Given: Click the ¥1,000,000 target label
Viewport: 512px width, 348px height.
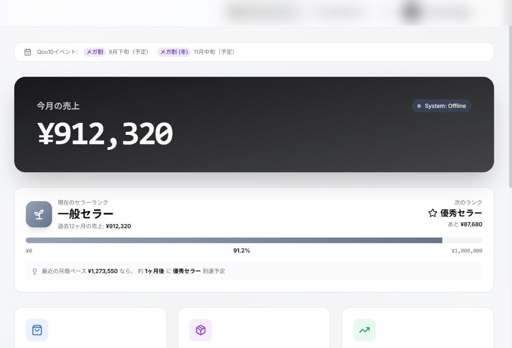Looking at the screenshot, I should [x=467, y=251].
